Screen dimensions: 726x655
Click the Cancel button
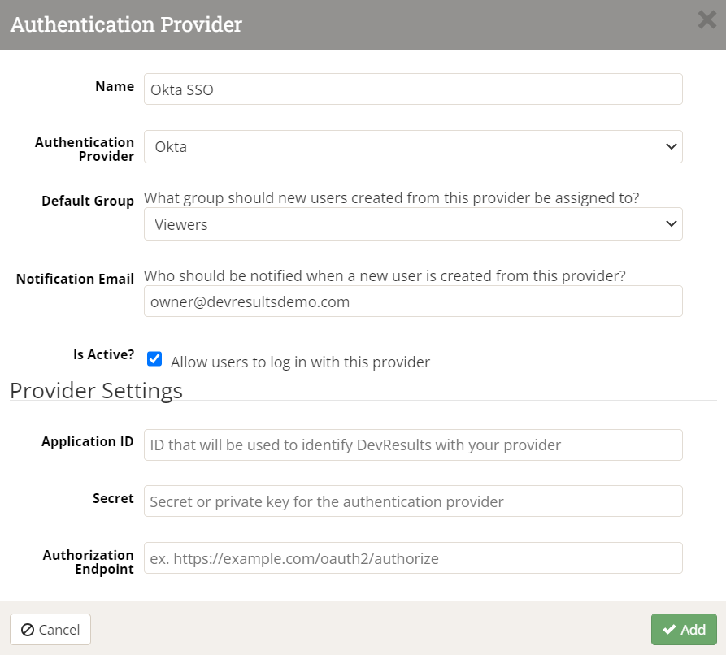(50, 630)
